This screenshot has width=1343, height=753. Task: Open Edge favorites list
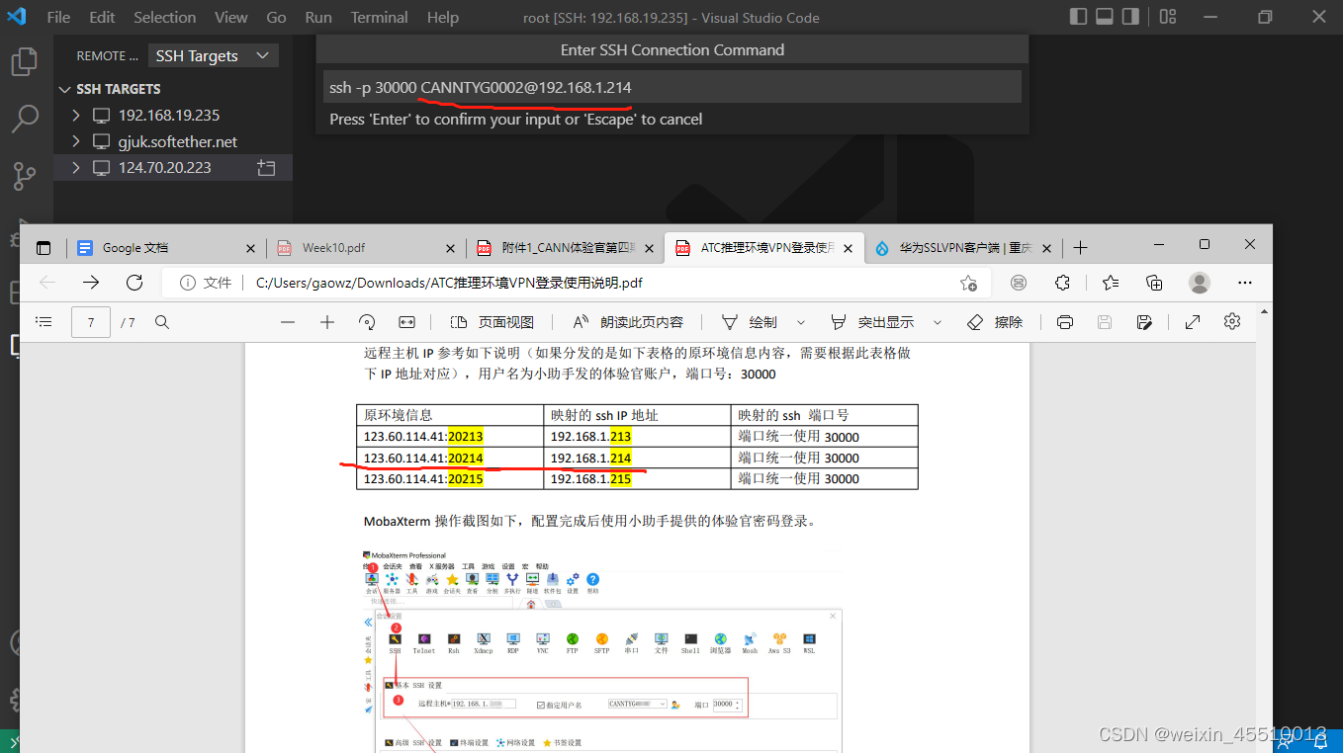click(1110, 283)
